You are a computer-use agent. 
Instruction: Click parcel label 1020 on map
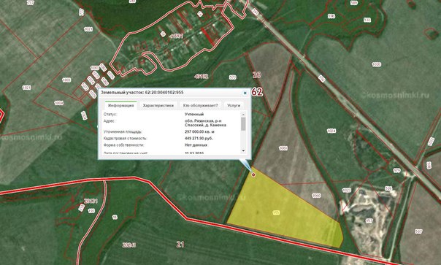point(377,64)
